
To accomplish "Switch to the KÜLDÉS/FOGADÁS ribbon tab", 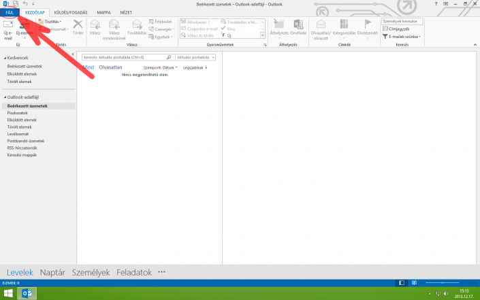I will click(70, 13).
